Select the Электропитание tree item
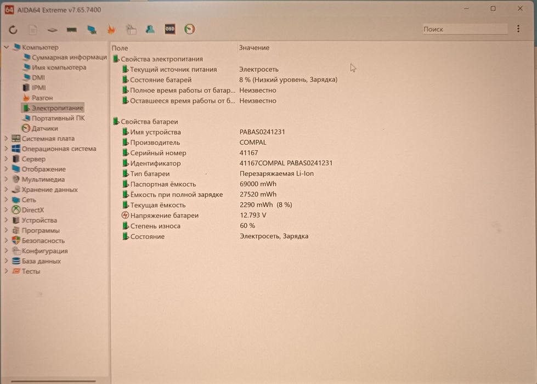The image size is (537, 384). [x=53, y=108]
